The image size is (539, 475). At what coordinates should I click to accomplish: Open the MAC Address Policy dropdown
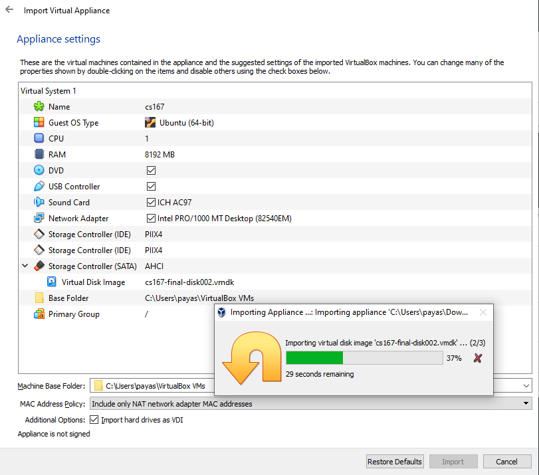click(x=311, y=403)
